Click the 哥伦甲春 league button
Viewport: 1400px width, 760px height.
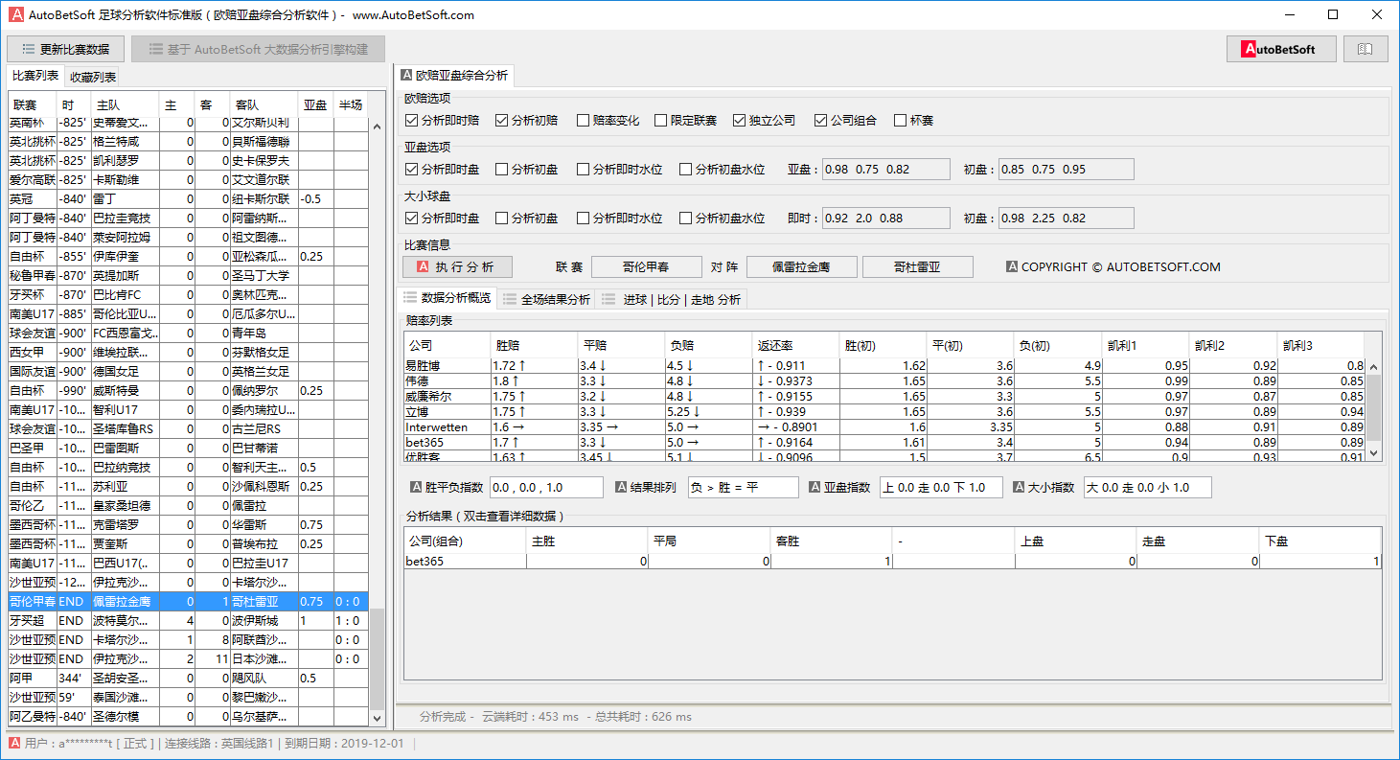[x=646, y=267]
